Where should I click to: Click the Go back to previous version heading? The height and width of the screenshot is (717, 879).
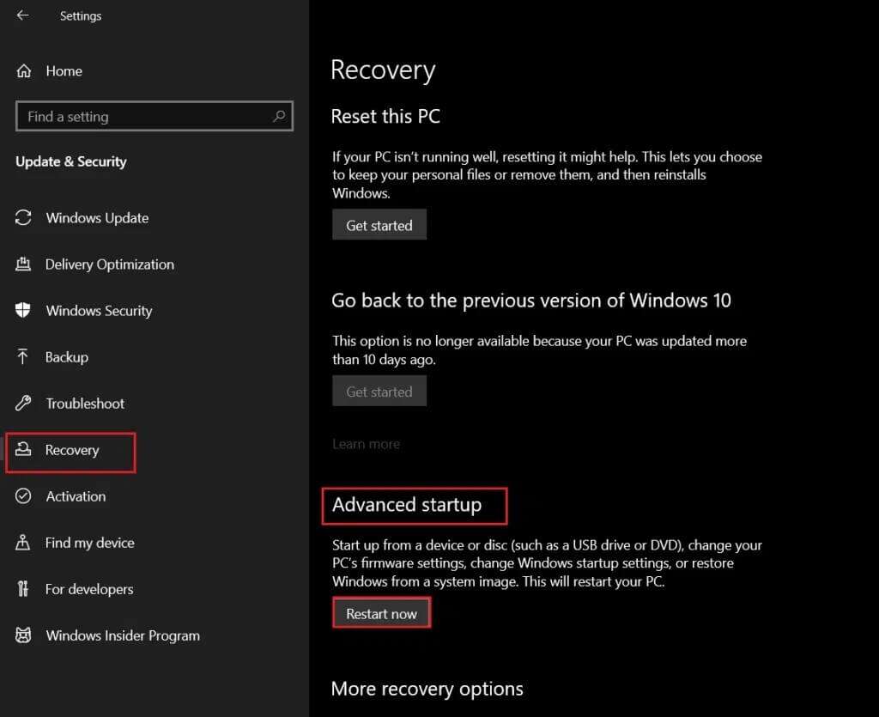pyautogui.click(x=530, y=301)
